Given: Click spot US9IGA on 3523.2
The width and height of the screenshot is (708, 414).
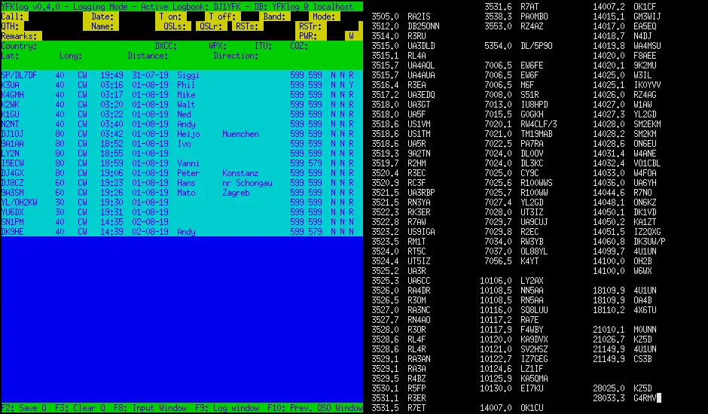Looking at the screenshot, I should (x=403, y=232).
